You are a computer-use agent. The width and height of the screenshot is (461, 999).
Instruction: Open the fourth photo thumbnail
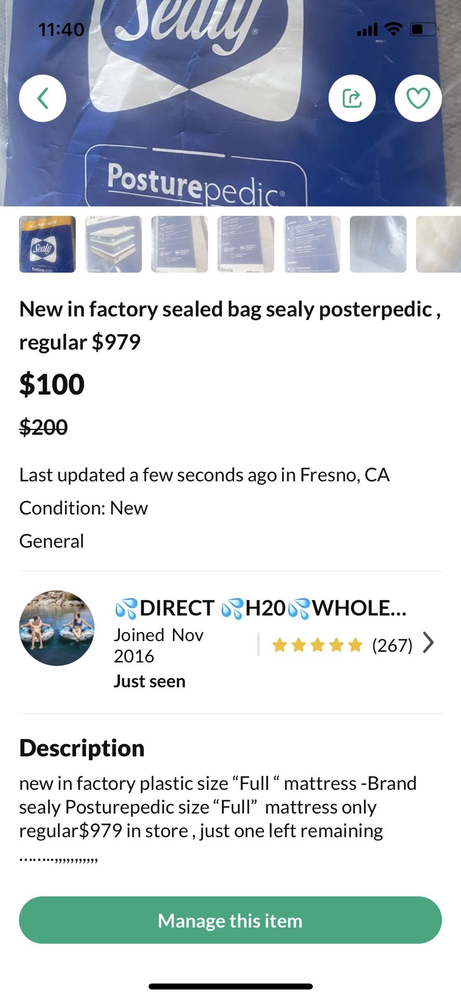[x=245, y=244]
